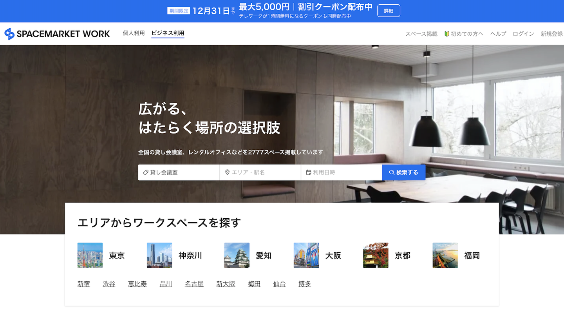
Task: Select the ビジネス利用 tab
Action: coord(168,33)
